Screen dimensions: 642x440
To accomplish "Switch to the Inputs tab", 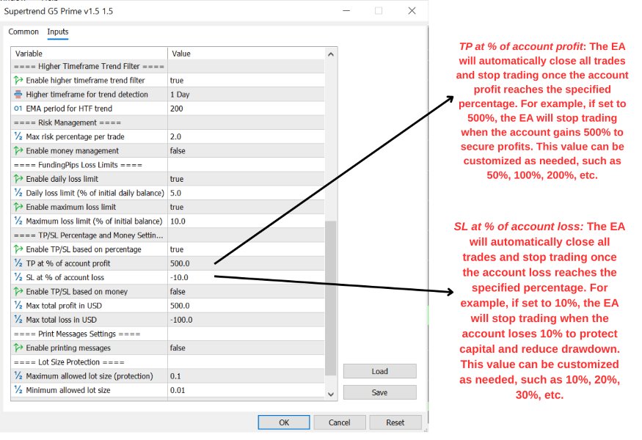I will tap(58, 32).
